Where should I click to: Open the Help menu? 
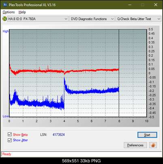click(x=22, y=12)
